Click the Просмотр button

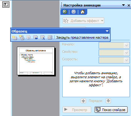77,110
